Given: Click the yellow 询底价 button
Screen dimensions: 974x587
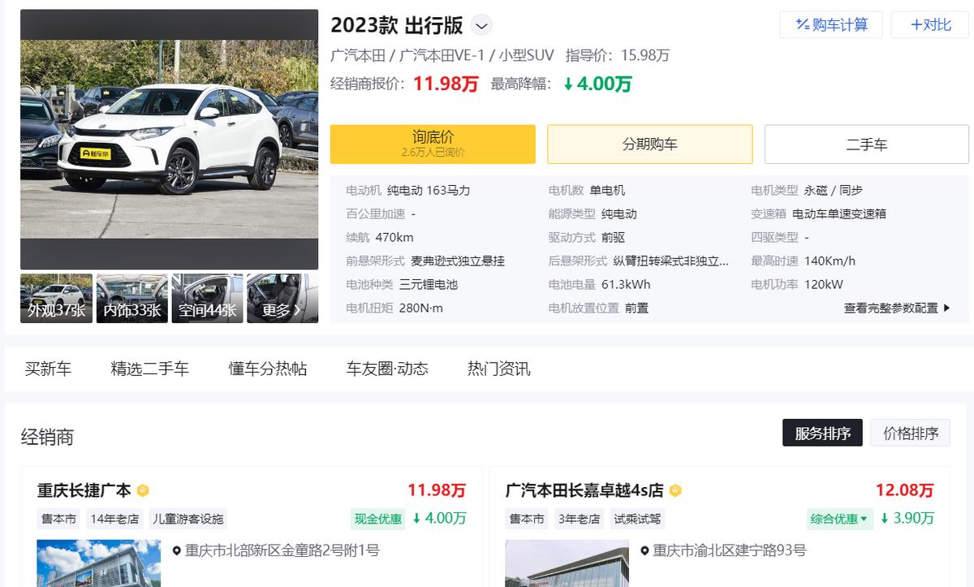Looking at the screenshot, I should [433, 144].
